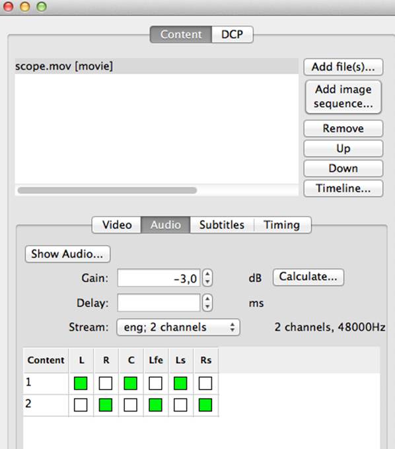
Task: Toggle content 2 to Rs channel mapping
Action: (205, 405)
